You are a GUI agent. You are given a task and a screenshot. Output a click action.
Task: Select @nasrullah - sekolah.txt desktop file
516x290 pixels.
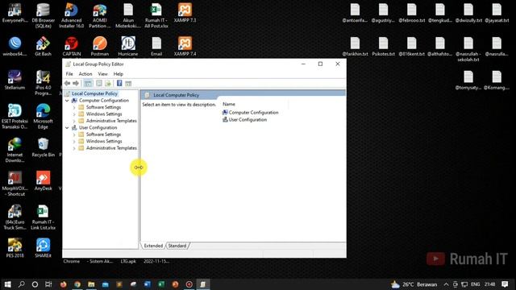468,49
